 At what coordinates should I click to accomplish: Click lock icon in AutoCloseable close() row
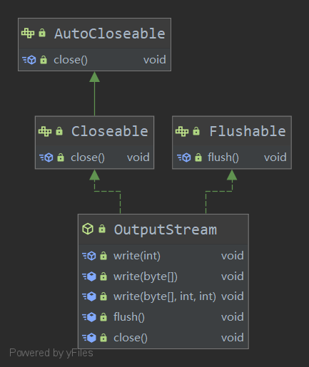(44, 60)
